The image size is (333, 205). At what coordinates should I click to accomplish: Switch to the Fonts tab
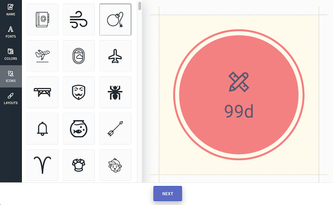(x=11, y=32)
